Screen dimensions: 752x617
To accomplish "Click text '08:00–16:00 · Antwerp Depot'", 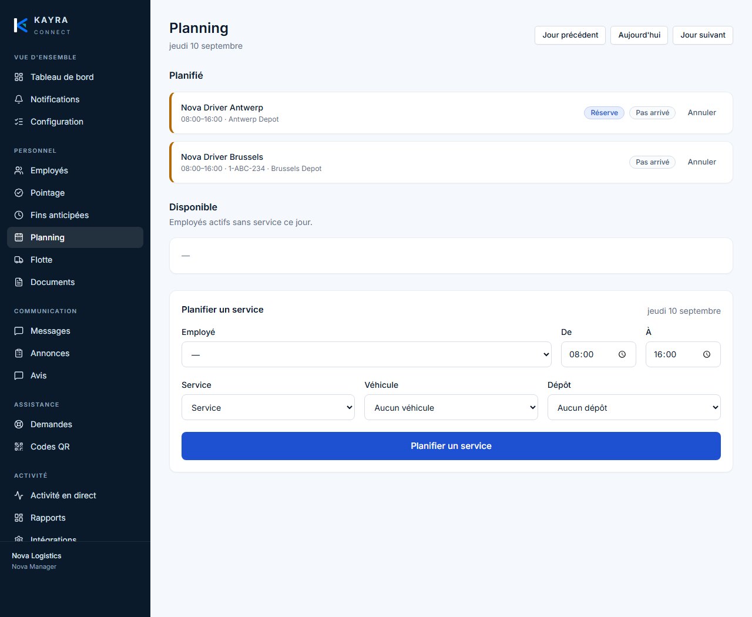I will coord(230,119).
